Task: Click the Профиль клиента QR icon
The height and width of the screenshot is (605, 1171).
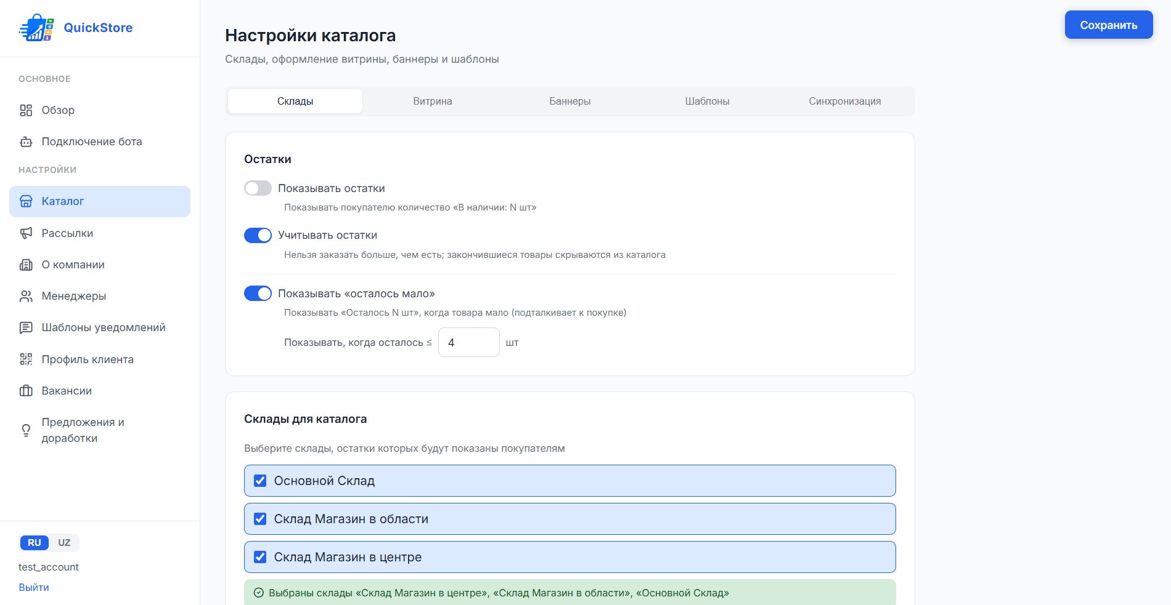Action: (26, 359)
